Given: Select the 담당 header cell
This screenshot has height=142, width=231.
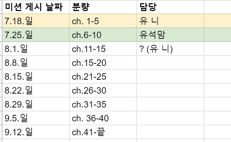Looking at the screenshot, I should pyautogui.click(x=170, y=7).
